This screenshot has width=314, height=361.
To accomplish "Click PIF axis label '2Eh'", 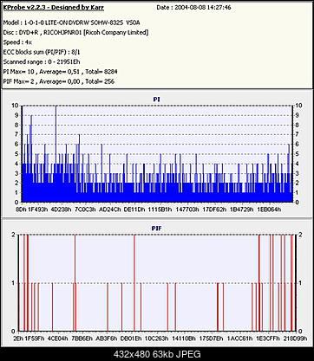I will [18, 338].
